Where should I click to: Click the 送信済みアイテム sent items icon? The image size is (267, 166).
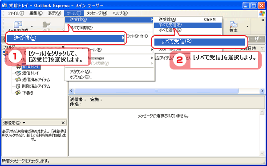pos(18,80)
